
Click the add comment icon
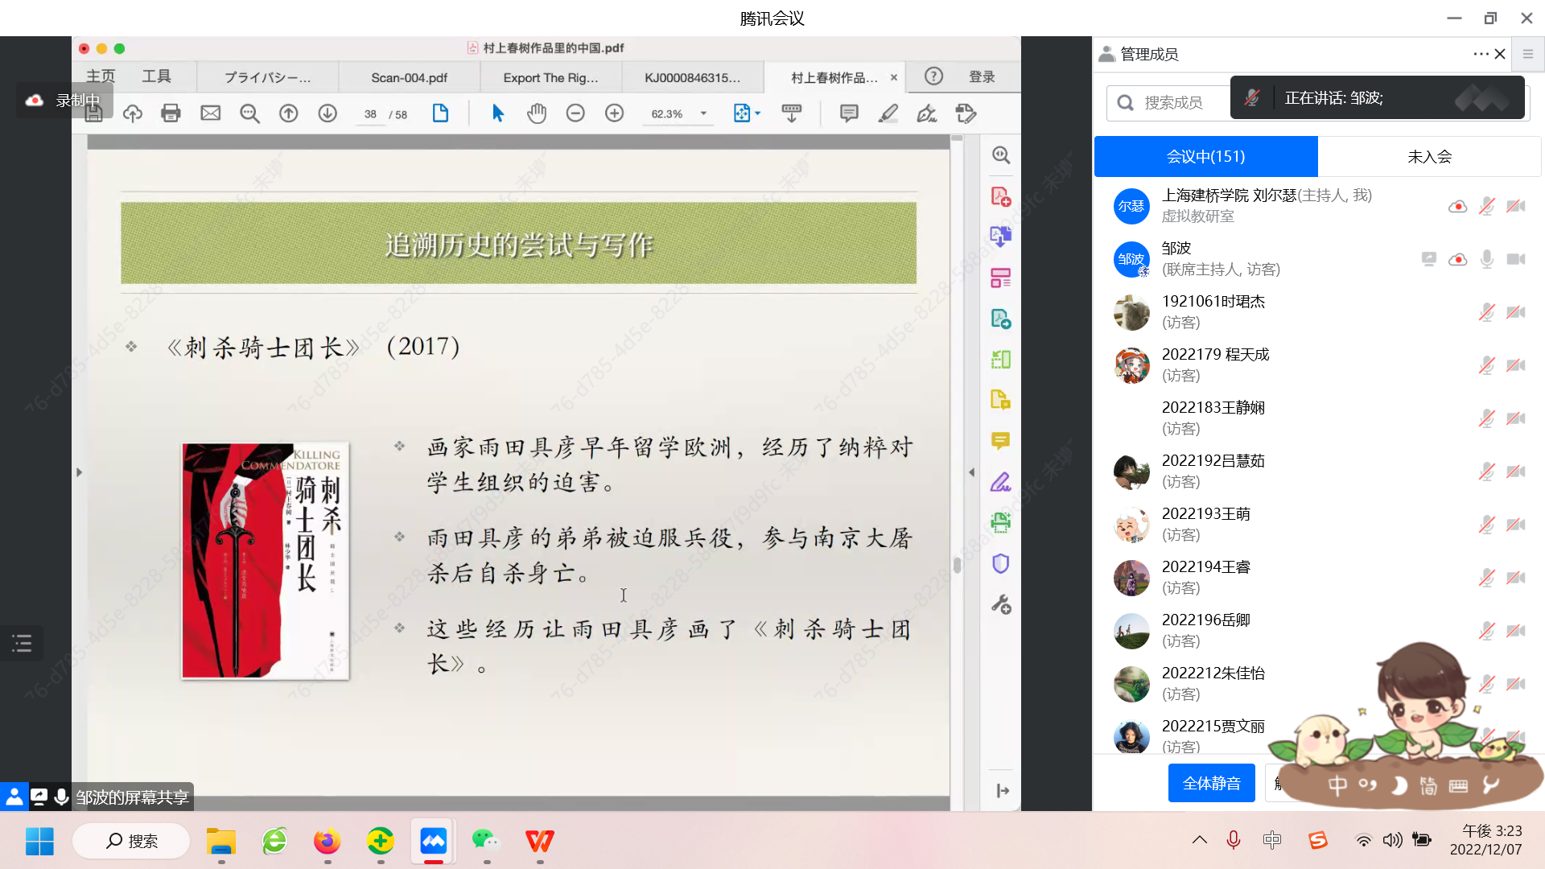848,113
